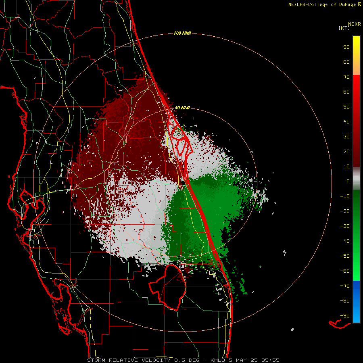Pick the orange band near 70 on color bar
Image resolution: width=363 pixels, height=363 pixels.
(x=356, y=69)
